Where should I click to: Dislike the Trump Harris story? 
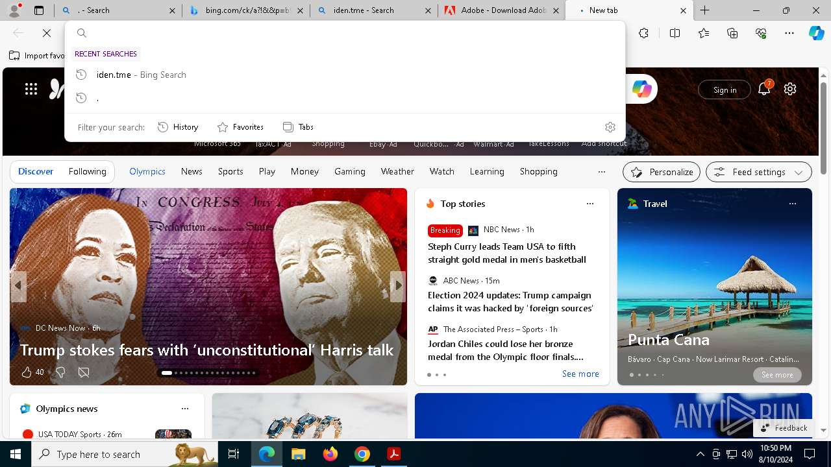pyautogui.click(x=60, y=372)
